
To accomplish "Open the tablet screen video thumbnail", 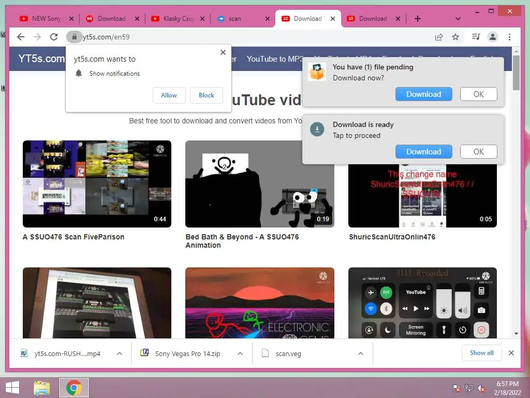I will click(97, 303).
